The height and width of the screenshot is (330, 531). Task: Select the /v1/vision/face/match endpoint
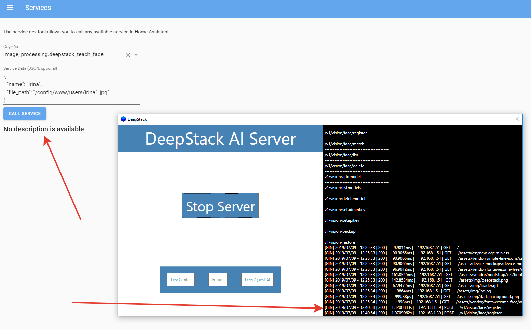[344, 144]
